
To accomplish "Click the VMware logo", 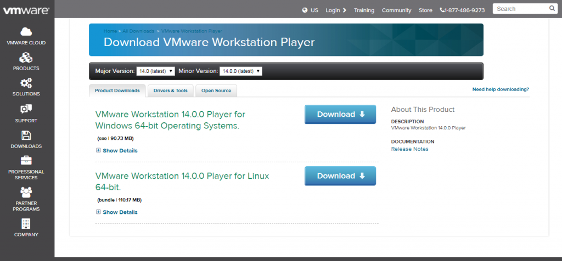I will (x=26, y=11).
